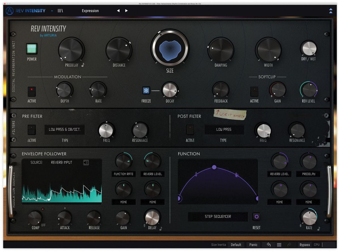340x252 pixels.
Task: Open the keyboard shortcuts panel icon beside the title
Action: (60, 10)
